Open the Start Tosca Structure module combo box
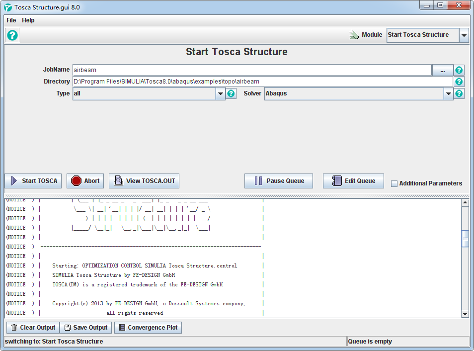The image size is (474, 351). (x=427, y=35)
